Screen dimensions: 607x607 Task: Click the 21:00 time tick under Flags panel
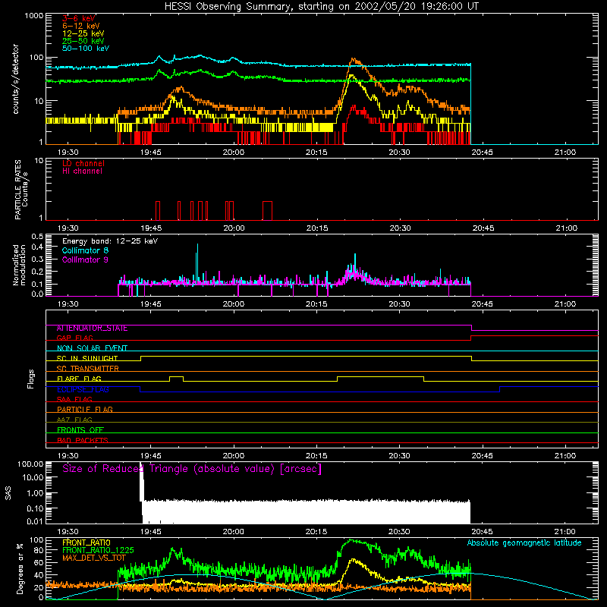pos(565,456)
